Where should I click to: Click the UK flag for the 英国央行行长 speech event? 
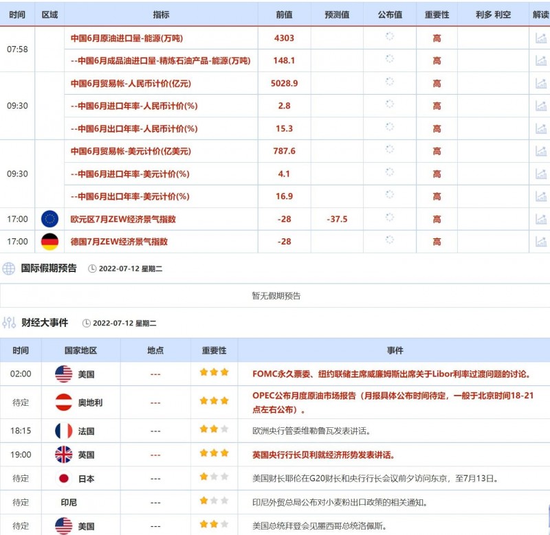pos(63,455)
